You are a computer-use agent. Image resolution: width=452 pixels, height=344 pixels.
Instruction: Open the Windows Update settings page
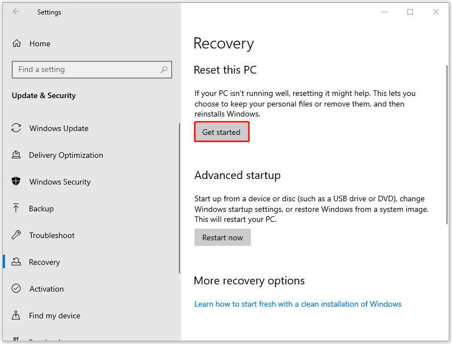click(x=59, y=128)
